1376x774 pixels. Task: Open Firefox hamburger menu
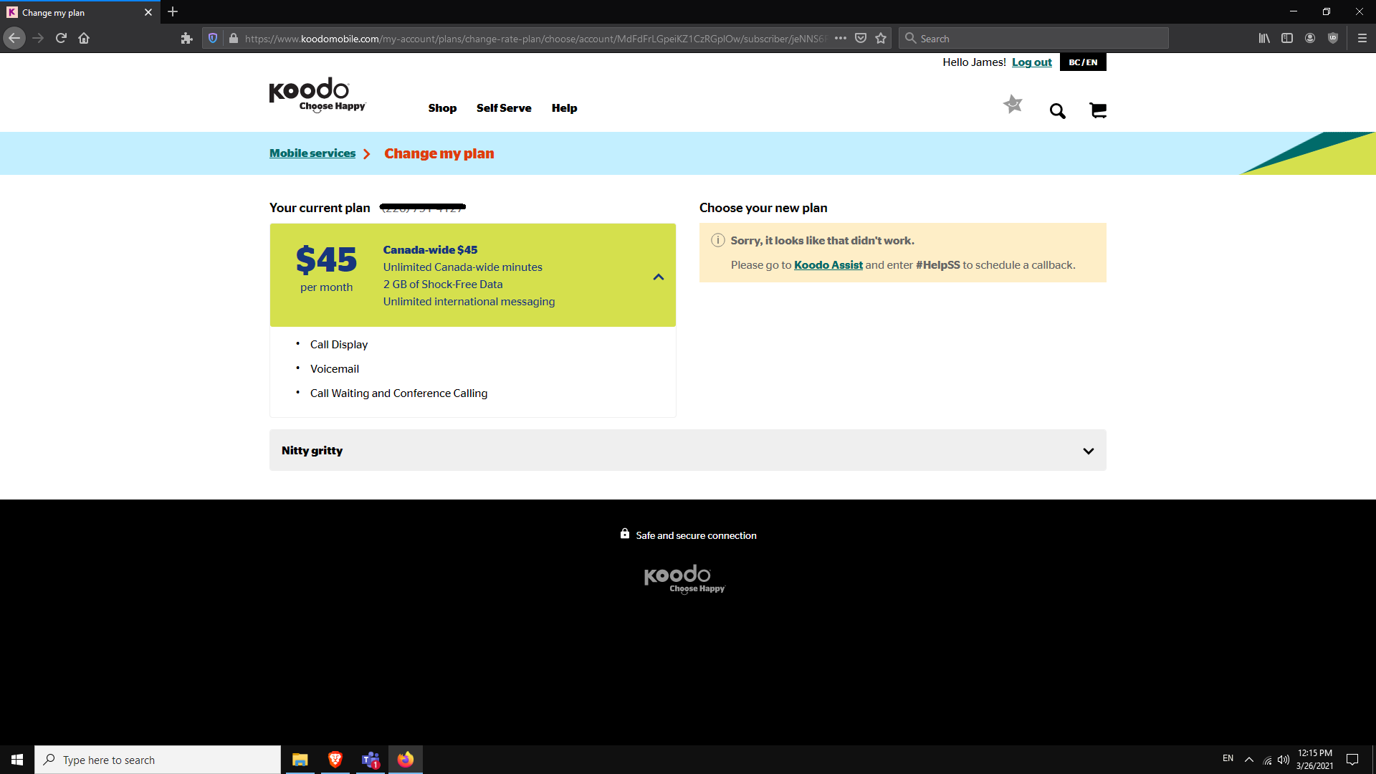click(x=1362, y=38)
